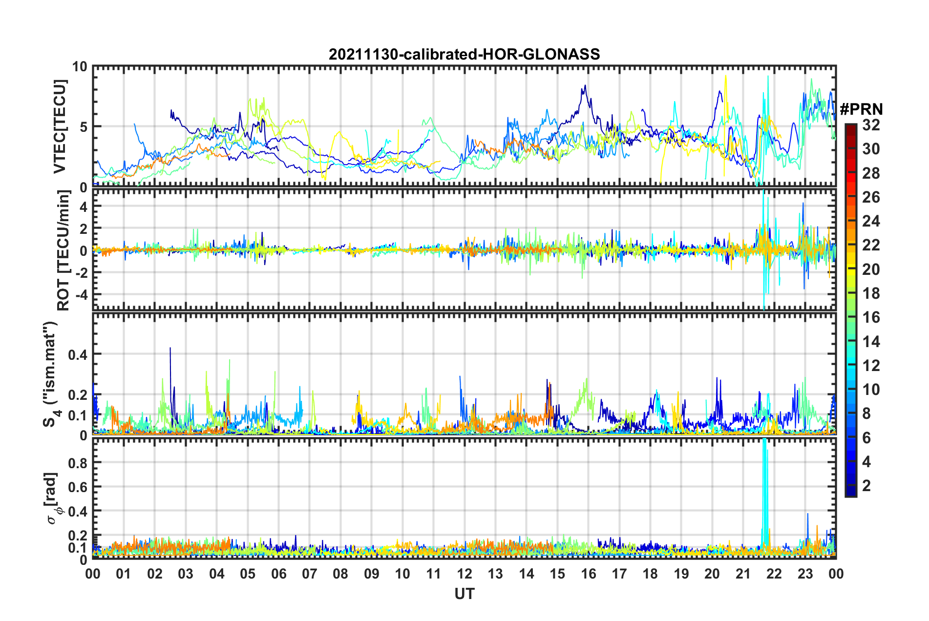Select the 6 label on PRN colorbar
The height and width of the screenshot is (621, 929).
[866, 438]
